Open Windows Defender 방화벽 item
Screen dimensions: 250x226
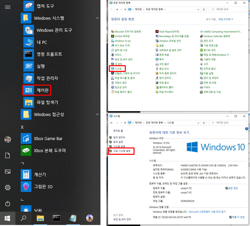(x=215, y=36)
